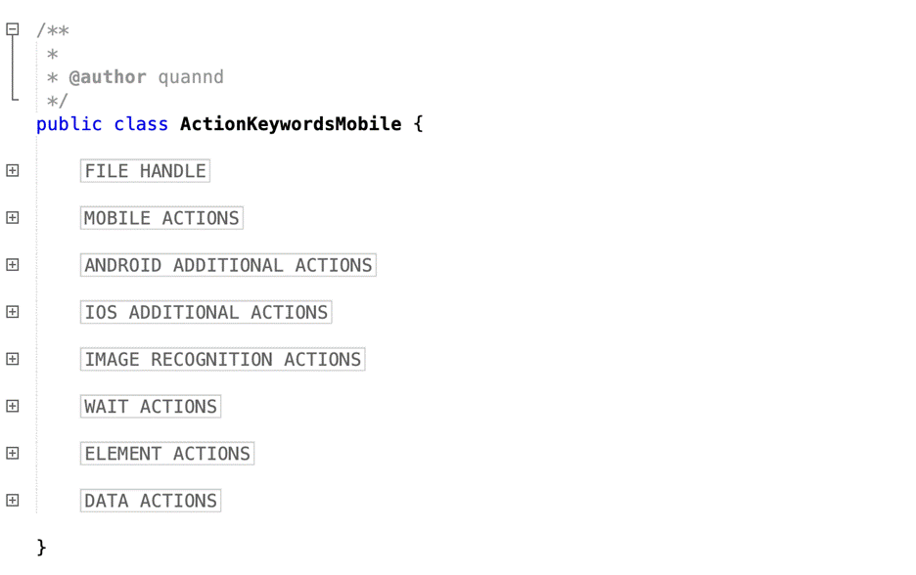Expand ELEMENT ACTIONS fold plus icon
Image resolution: width=916 pixels, height=575 pixels.
[x=13, y=454]
